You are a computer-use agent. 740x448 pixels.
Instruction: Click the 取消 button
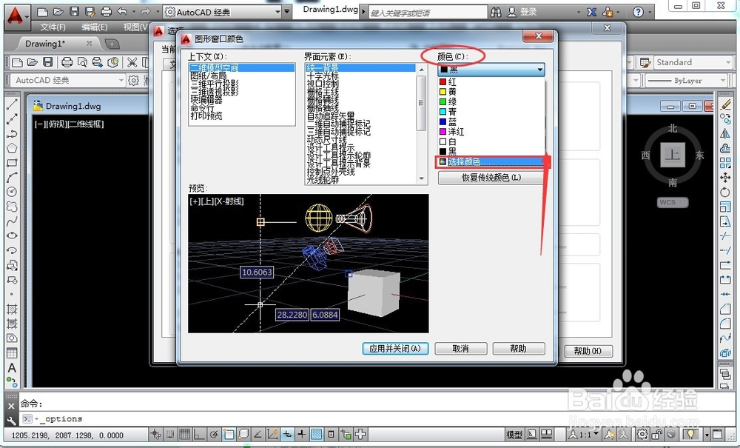click(x=460, y=348)
